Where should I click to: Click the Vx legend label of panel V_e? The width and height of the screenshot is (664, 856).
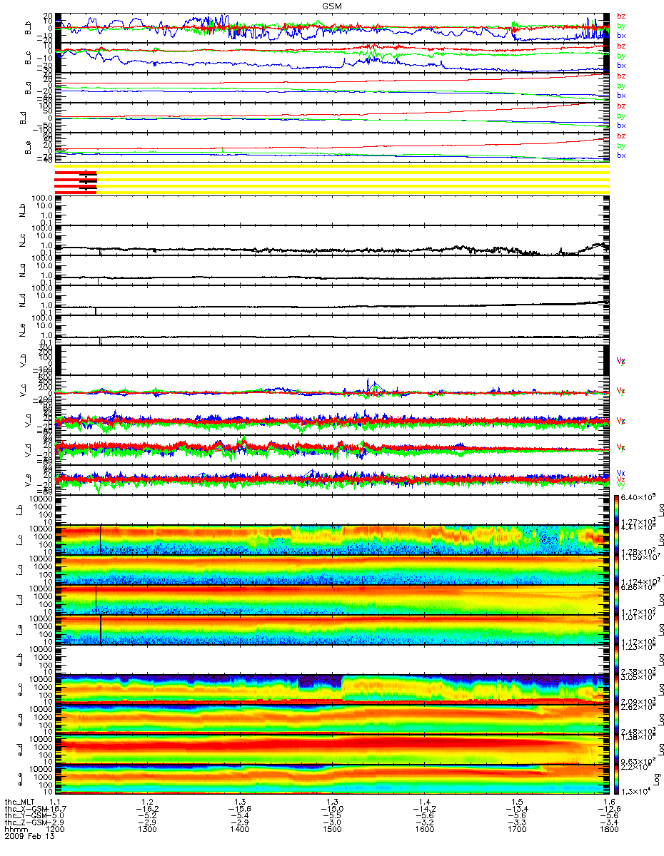tap(621, 472)
